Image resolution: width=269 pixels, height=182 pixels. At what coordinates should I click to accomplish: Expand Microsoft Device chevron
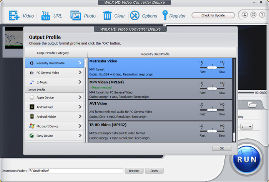[x=80, y=126]
